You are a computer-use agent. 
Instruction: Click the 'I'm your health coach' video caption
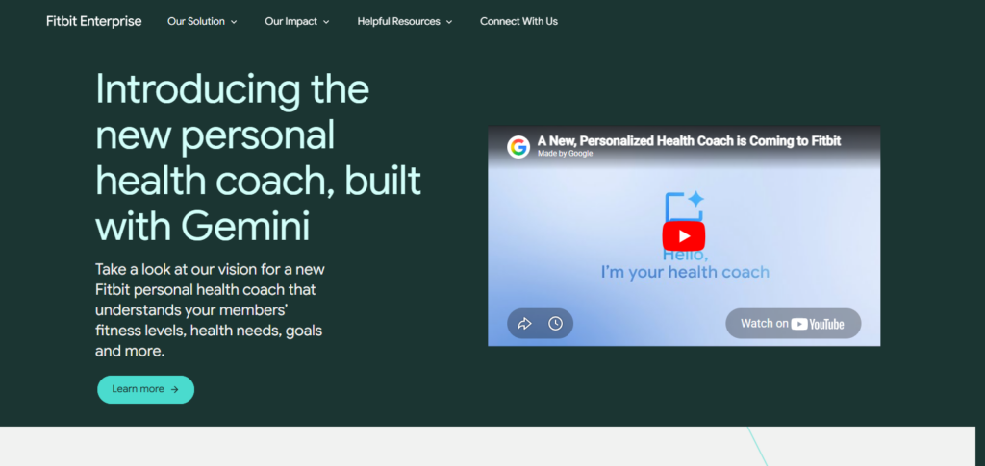685,272
